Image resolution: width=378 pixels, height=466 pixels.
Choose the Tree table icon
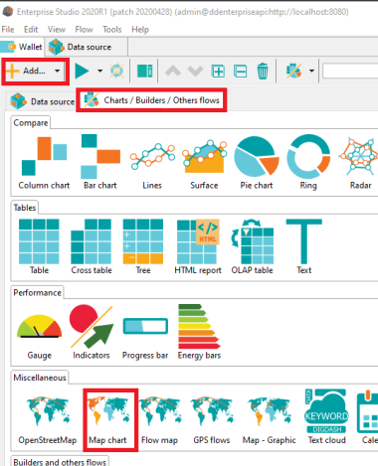[x=143, y=241]
